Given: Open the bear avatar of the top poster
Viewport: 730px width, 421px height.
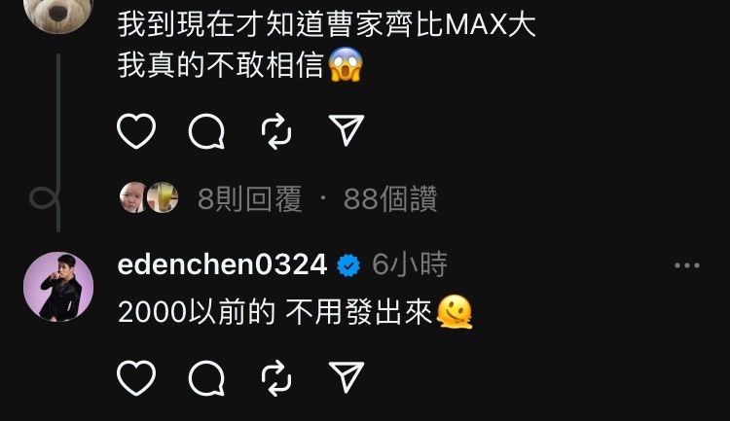Looking at the screenshot, I should tap(58, 14).
